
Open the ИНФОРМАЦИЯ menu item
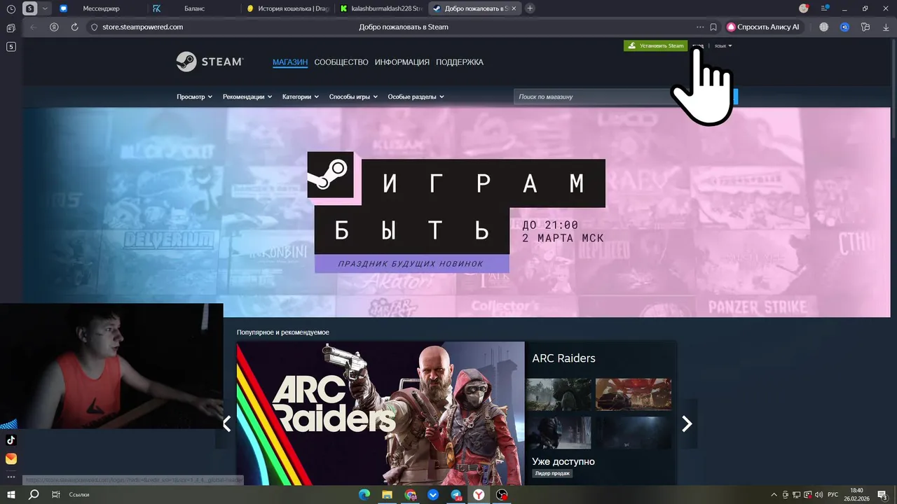coord(402,62)
